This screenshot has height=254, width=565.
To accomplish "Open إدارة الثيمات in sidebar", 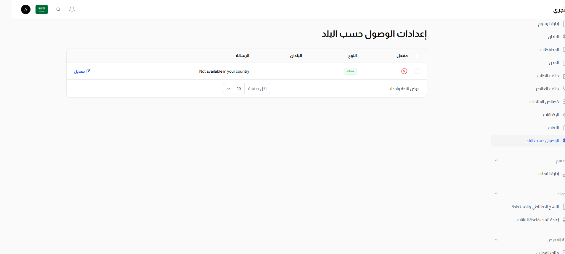I will pos(548,174).
